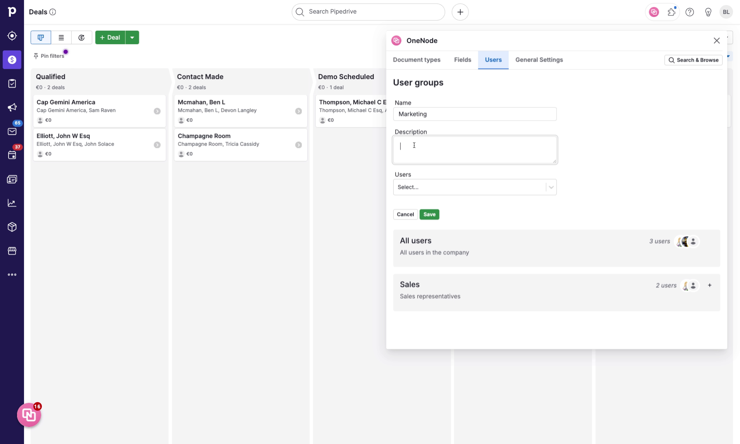The width and height of the screenshot is (740, 444).
Task: Open the Champagne Room deal card
Action: click(x=240, y=145)
